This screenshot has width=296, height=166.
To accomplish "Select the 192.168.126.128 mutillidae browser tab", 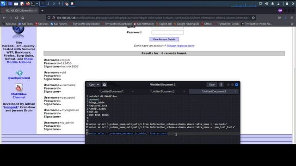I will click(x=20, y=11).
